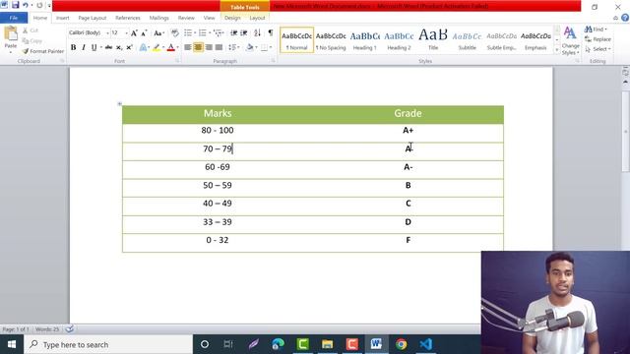Select the Format Painter tool
The width and height of the screenshot is (630, 354).
43,51
